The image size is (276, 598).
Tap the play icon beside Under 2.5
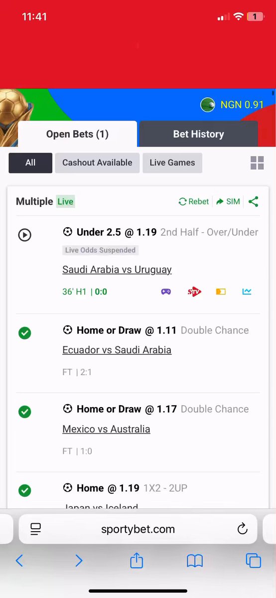[24, 235]
